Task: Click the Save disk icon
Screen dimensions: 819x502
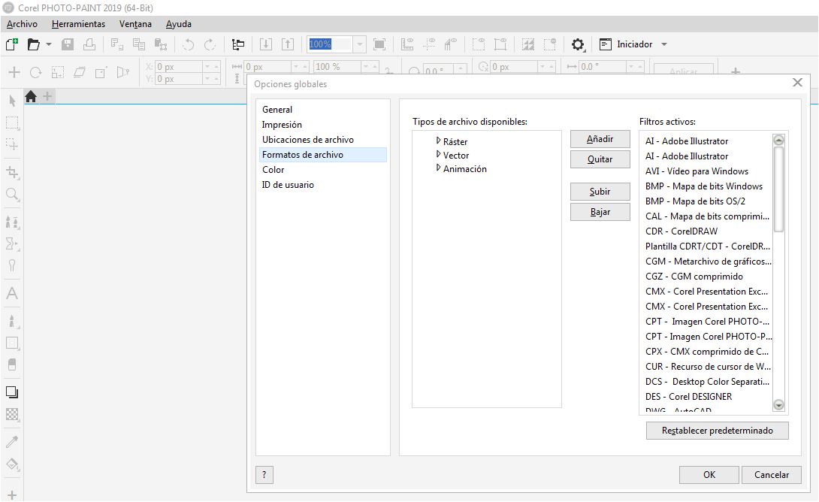Action: [68, 44]
